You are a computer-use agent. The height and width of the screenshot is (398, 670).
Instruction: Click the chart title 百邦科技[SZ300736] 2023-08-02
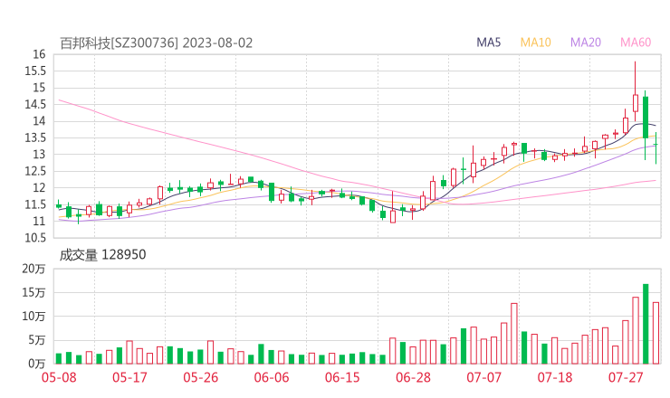156,43
